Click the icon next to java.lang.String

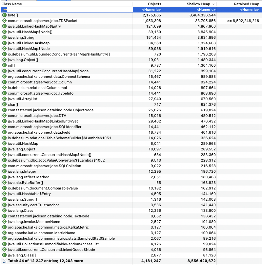pyautogui.click(x=4, y=37)
